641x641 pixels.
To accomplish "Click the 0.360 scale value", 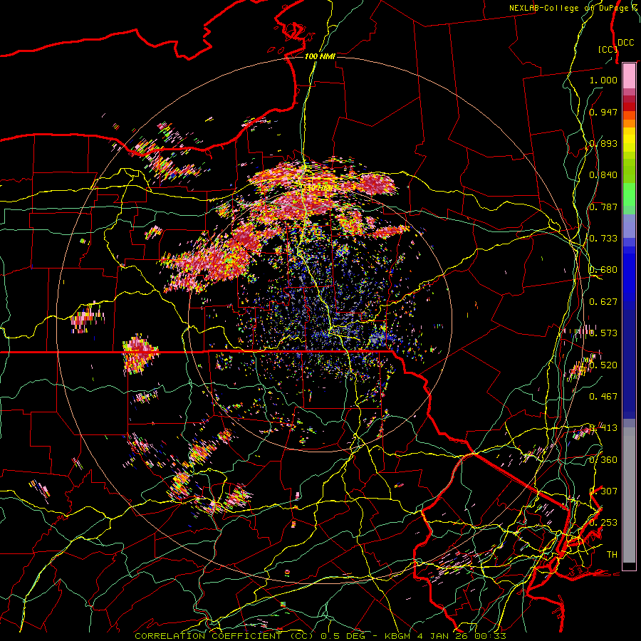I will coord(603,459).
